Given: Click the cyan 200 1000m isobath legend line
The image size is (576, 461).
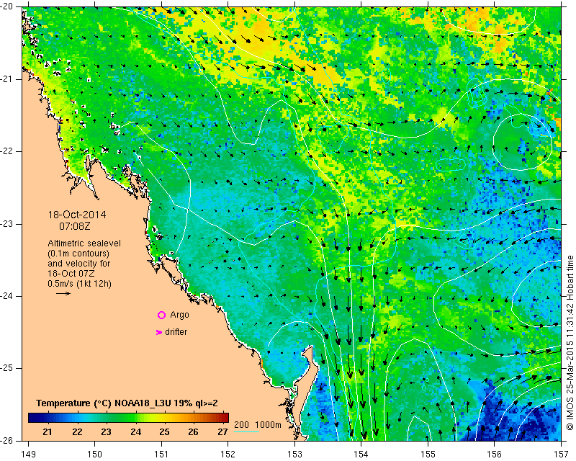Looking at the screenshot, I should click(247, 431).
